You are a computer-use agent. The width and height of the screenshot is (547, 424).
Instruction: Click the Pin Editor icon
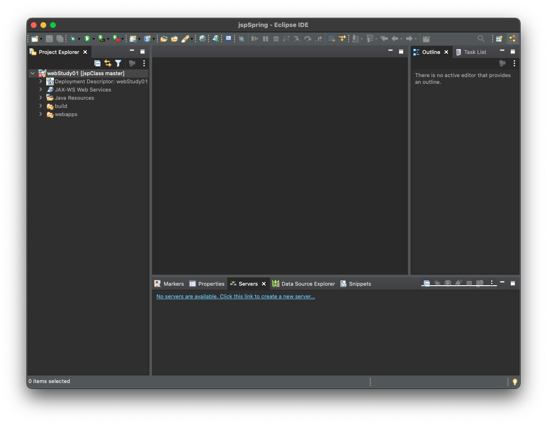pyautogui.click(x=426, y=39)
